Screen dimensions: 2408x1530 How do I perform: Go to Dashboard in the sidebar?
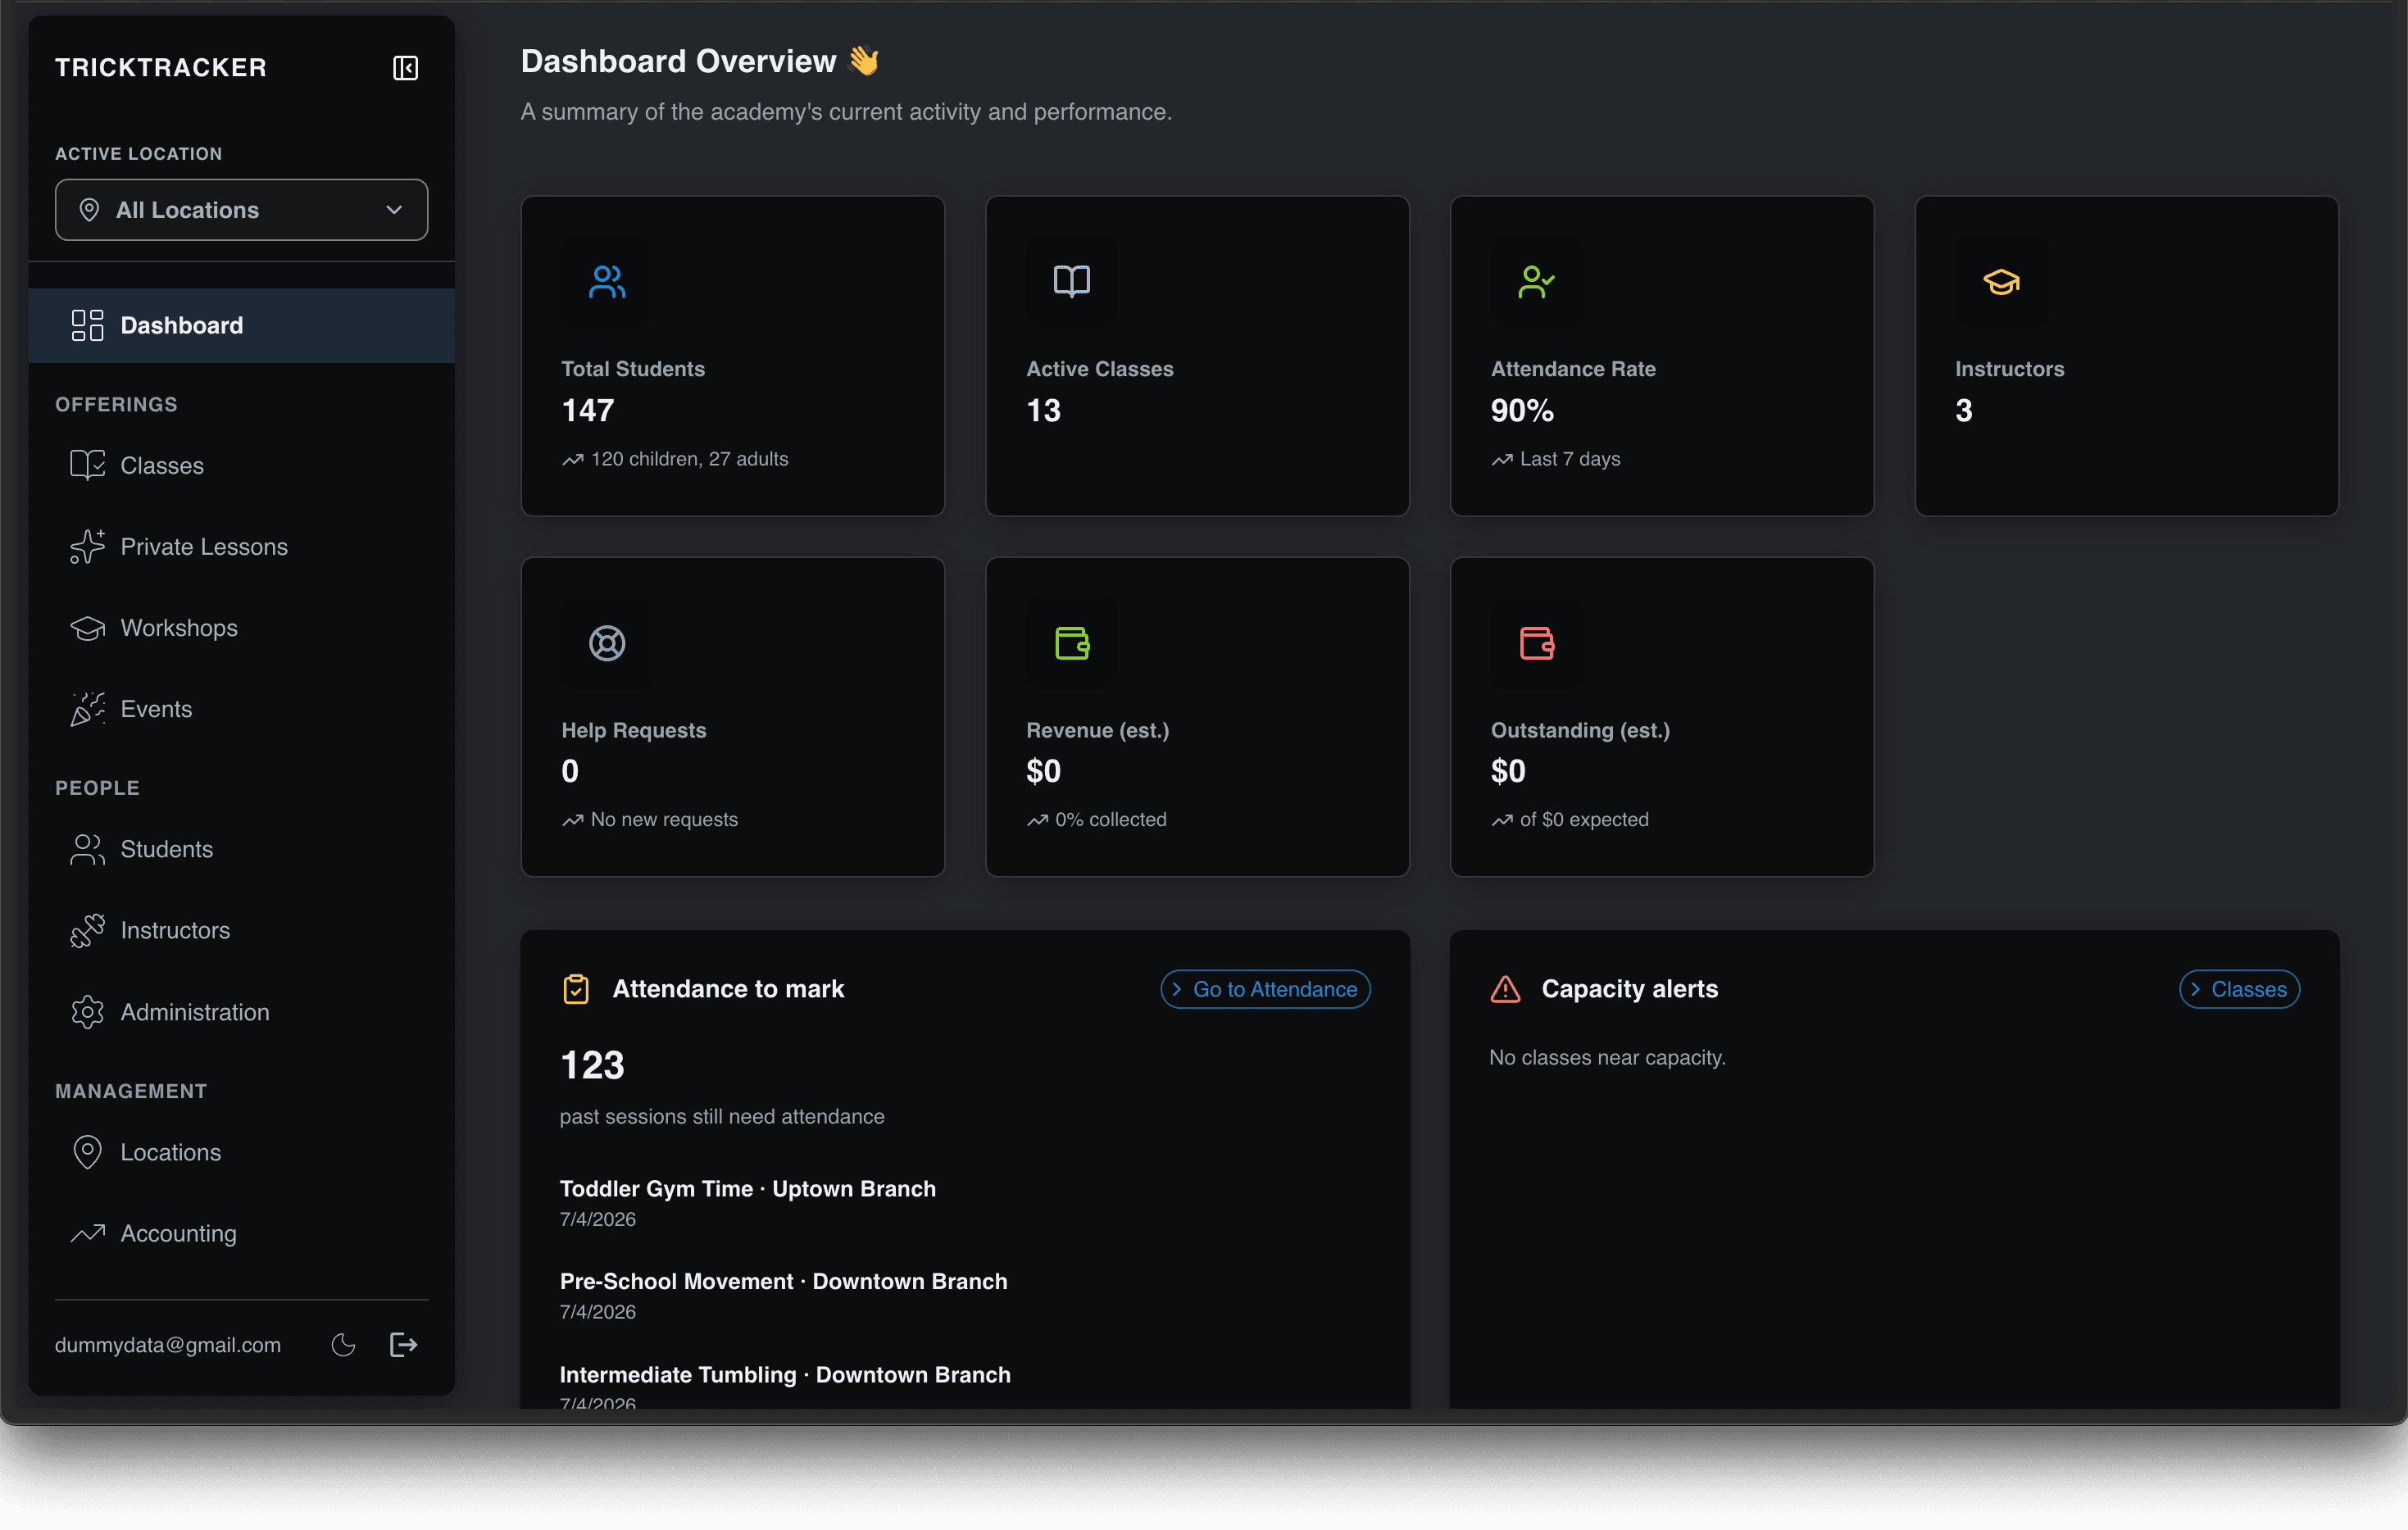[x=241, y=325]
